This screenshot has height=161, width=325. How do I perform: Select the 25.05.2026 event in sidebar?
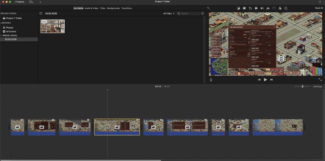[x=19, y=39]
